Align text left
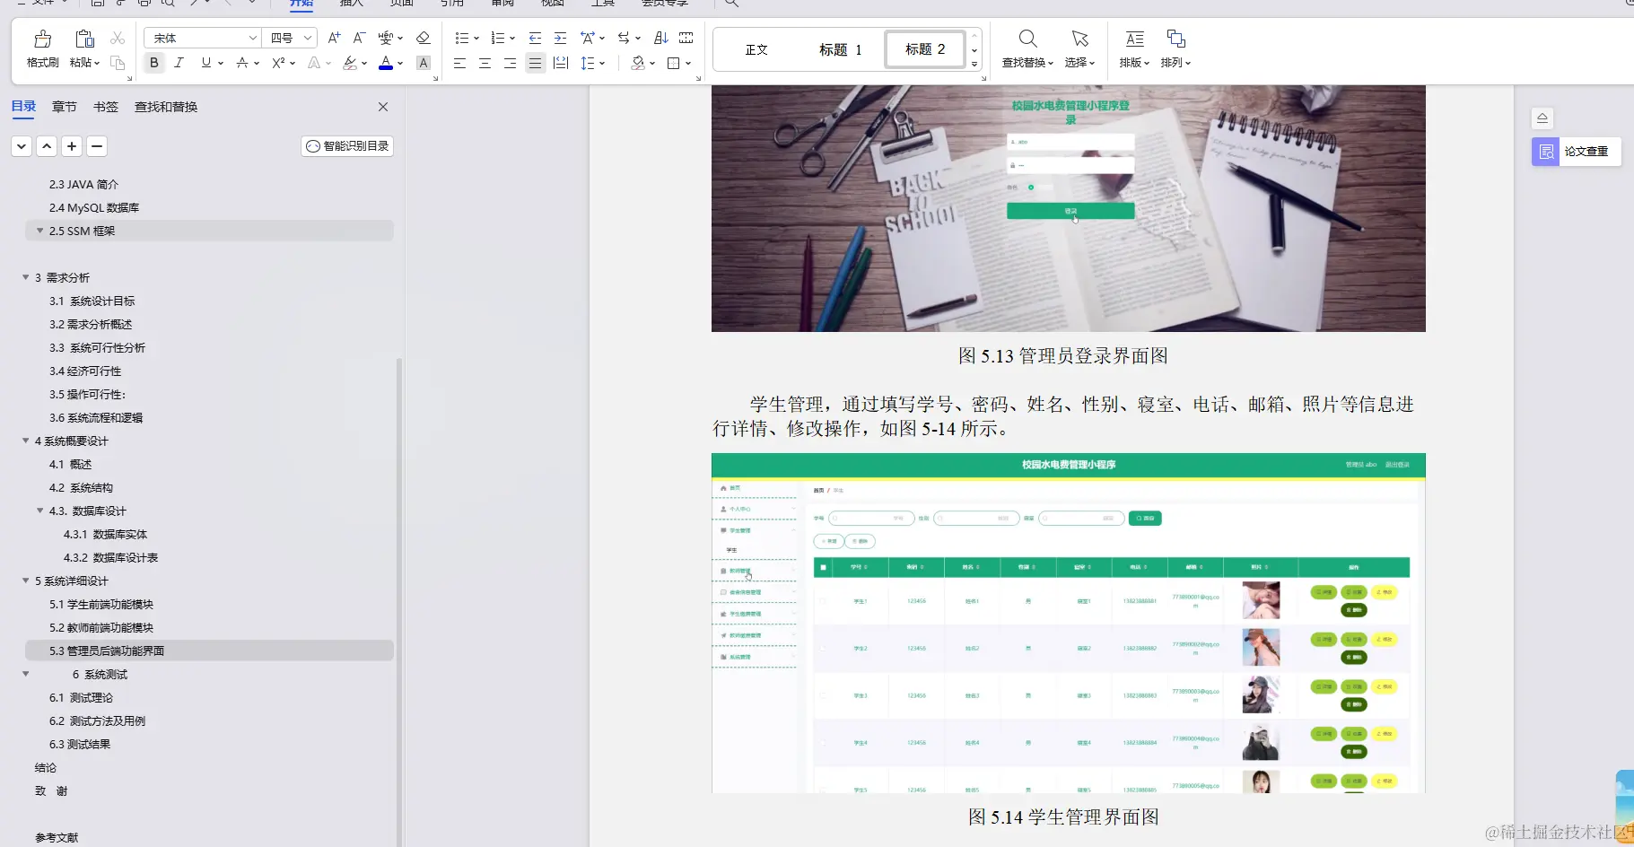 [x=459, y=63]
